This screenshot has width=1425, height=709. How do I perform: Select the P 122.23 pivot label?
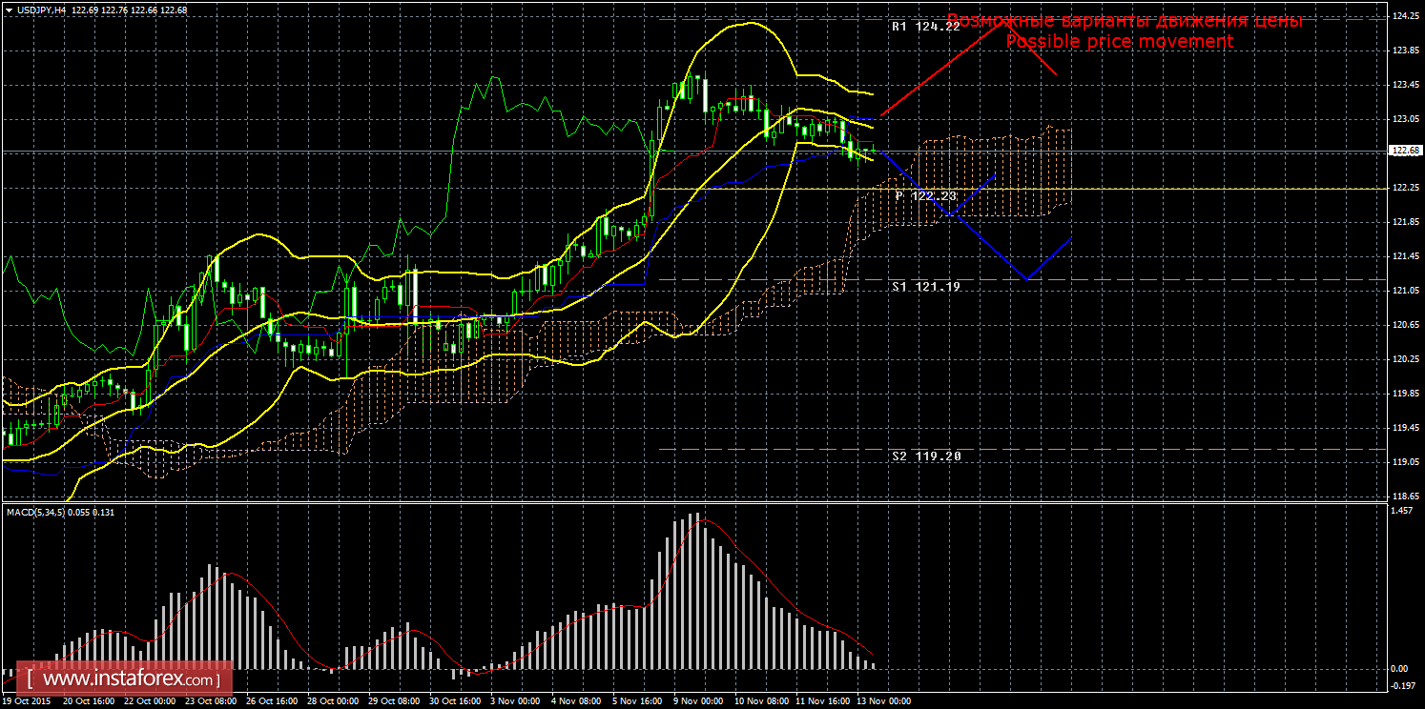pos(926,195)
